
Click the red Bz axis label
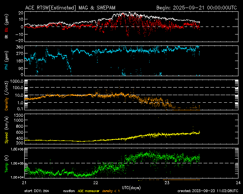pyautogui.click(x=6, y=29)
